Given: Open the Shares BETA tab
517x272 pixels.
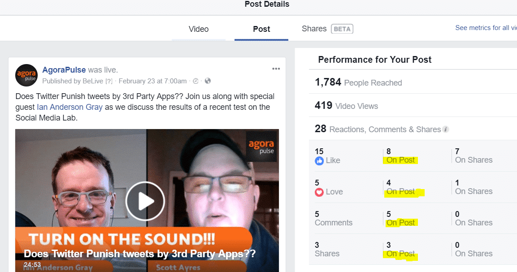Looking at the screenshot, I should tap(327, 29).
